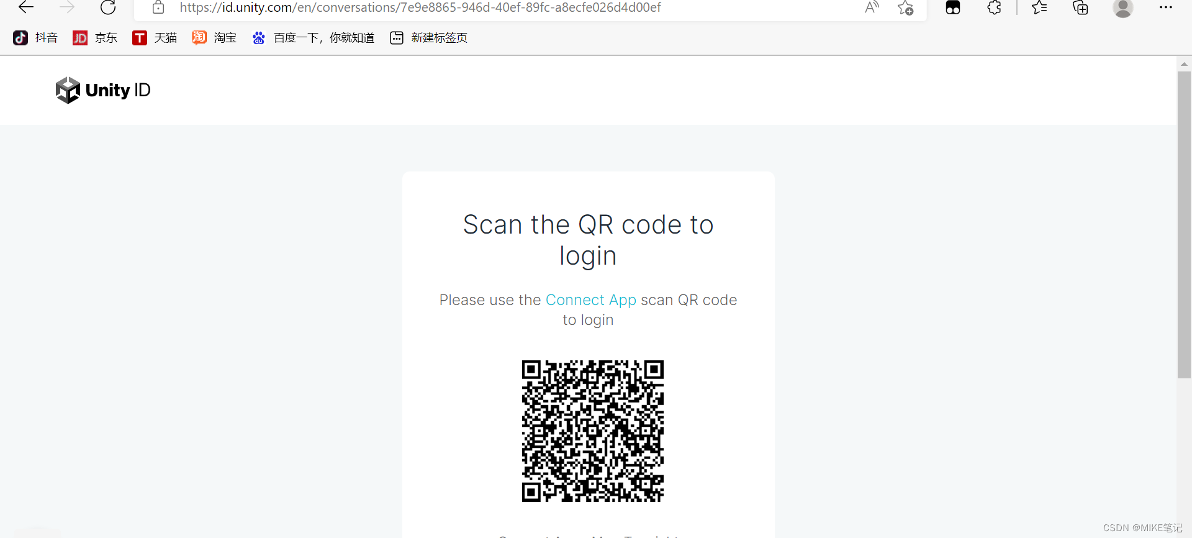
Task: Click the page vertical scrollbar thumb
Action: pos(1184,225)
